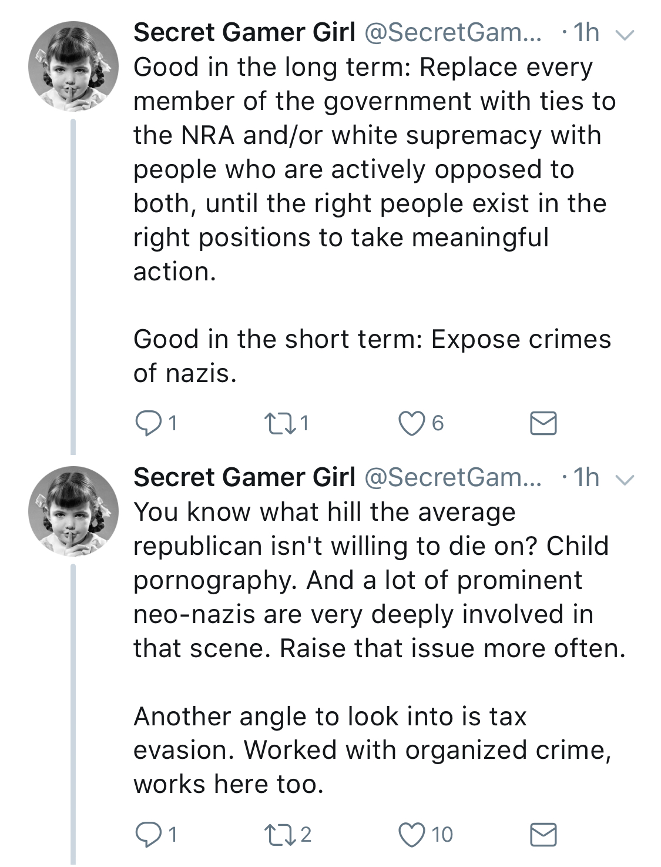Viewport: 661px width, 867px height.
Task: Share first tweet via direct message envelope
Action: (543, 423)
